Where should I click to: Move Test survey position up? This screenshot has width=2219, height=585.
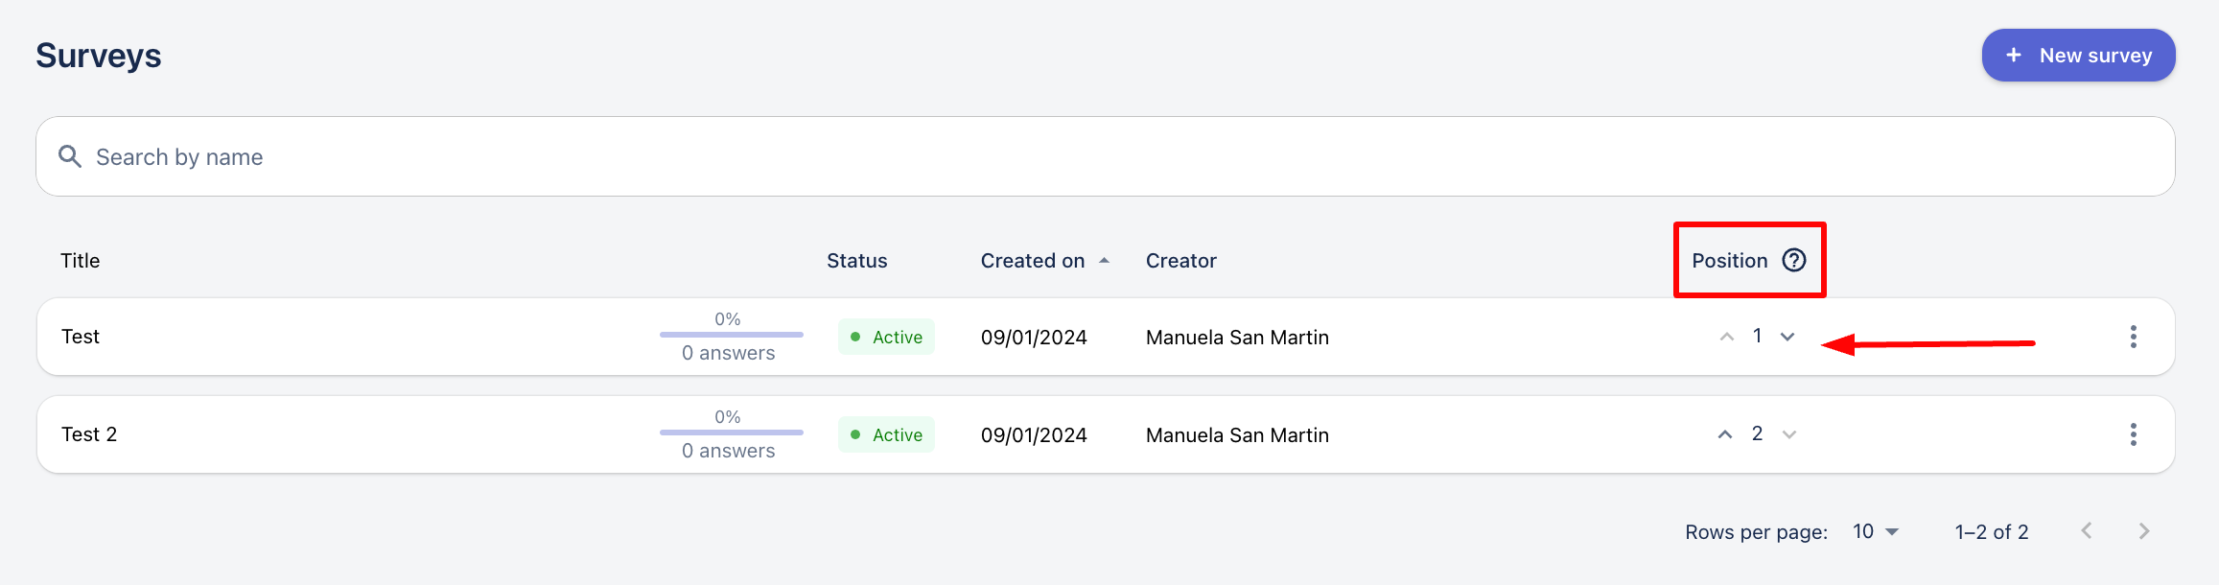click(x=1726, y=337)
